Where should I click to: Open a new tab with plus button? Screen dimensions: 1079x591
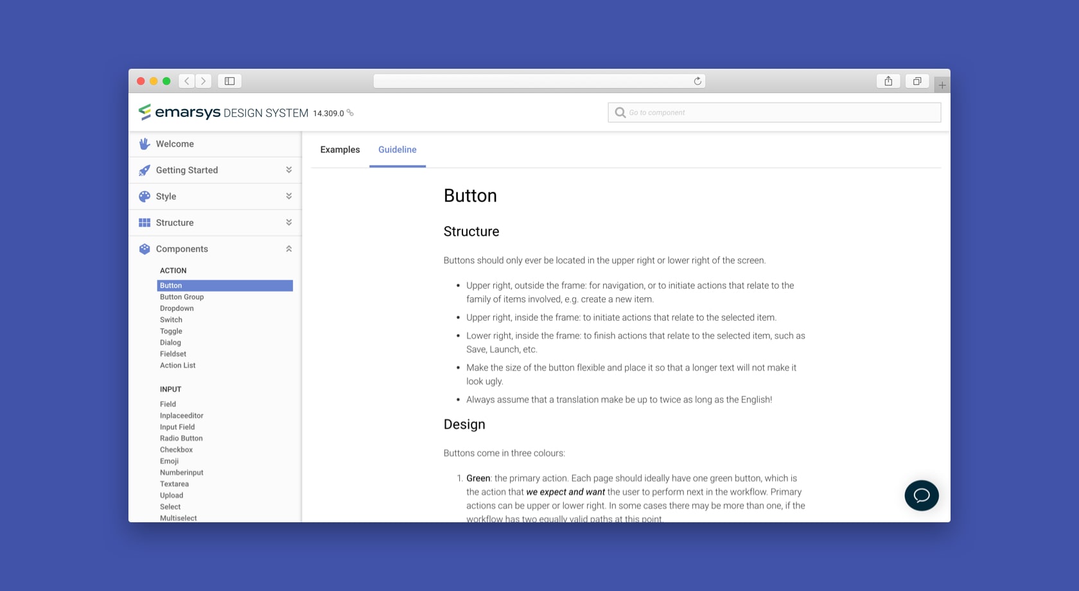[x=942, y=85]
